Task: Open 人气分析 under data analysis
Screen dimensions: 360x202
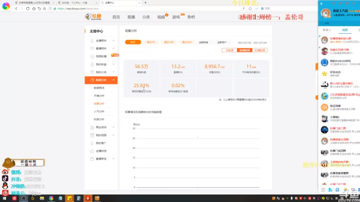Action: point(99,111)
